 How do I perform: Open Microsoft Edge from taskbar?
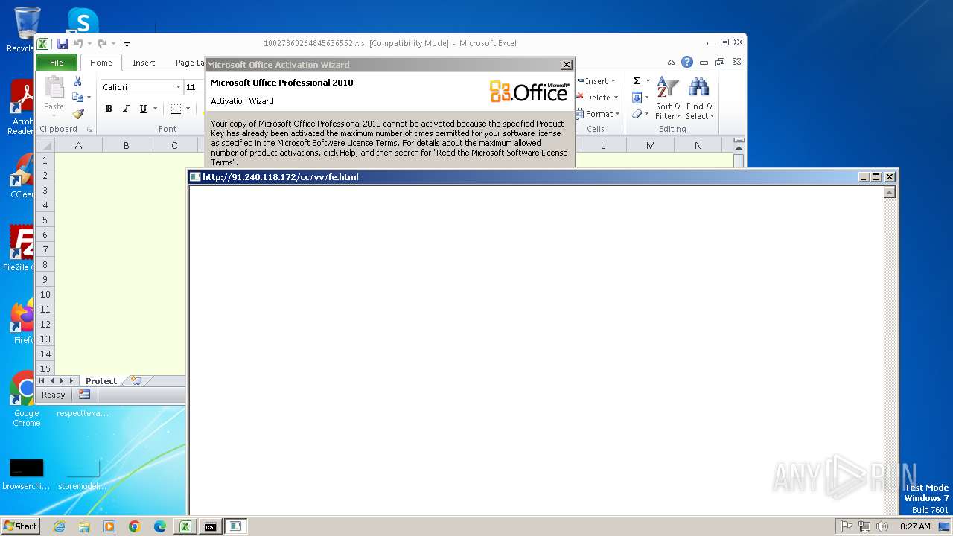pyautogui.click(x=160, y=526)
